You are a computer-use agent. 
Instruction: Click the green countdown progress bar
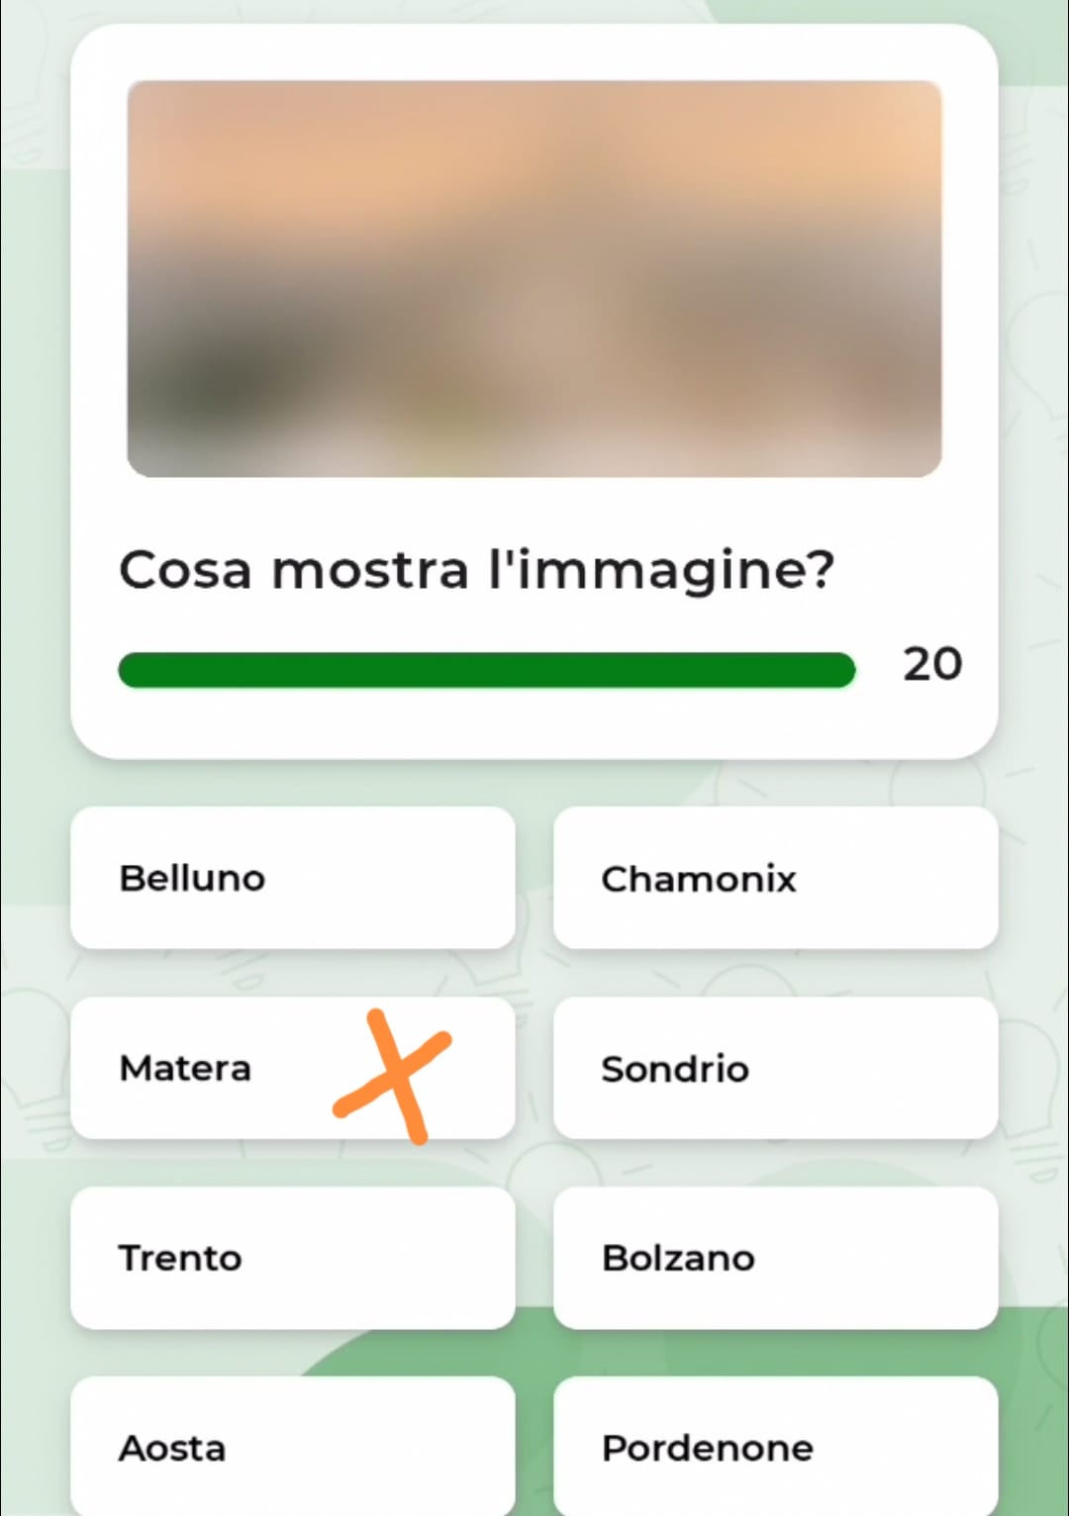coord(486,670)
